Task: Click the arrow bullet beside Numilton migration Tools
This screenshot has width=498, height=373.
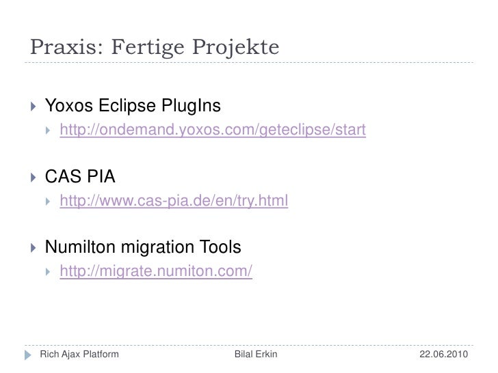Action: coord(34,248)
